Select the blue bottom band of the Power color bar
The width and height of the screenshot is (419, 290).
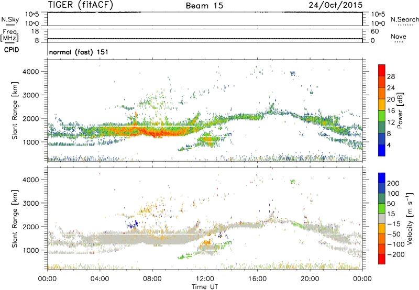tap(382, 150)
